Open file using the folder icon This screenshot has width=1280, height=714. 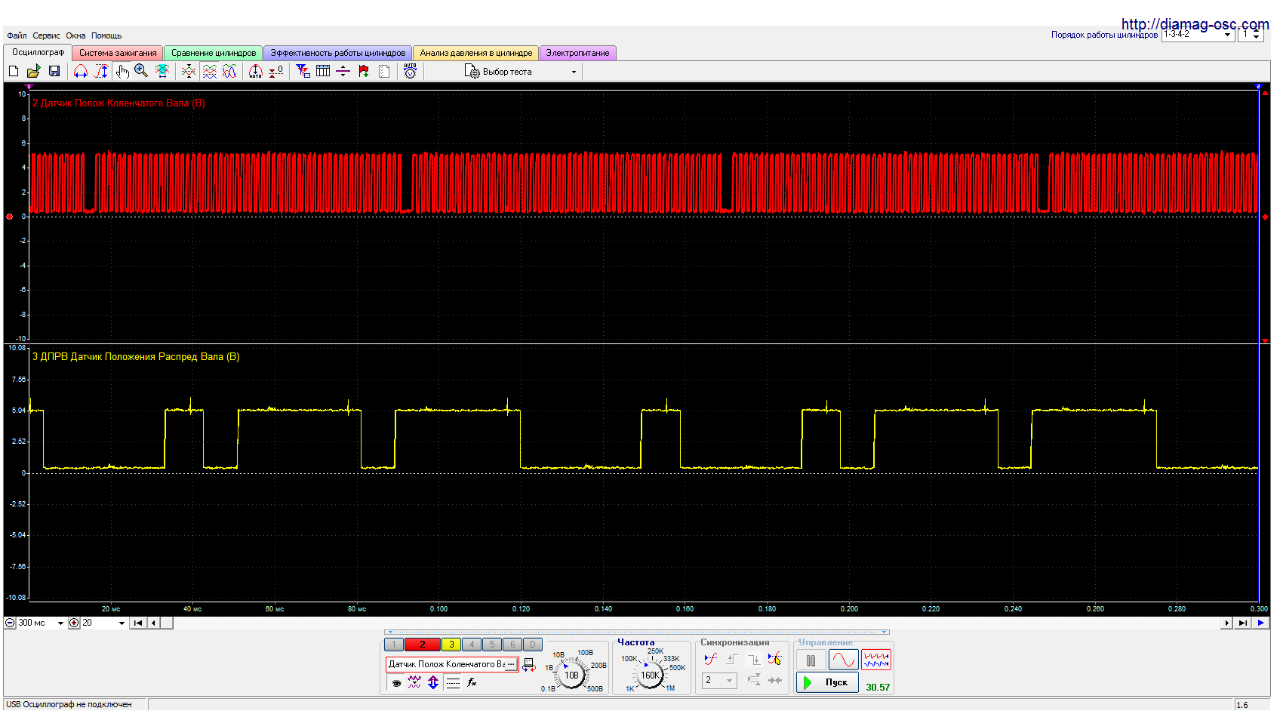(x=33, y=71)
